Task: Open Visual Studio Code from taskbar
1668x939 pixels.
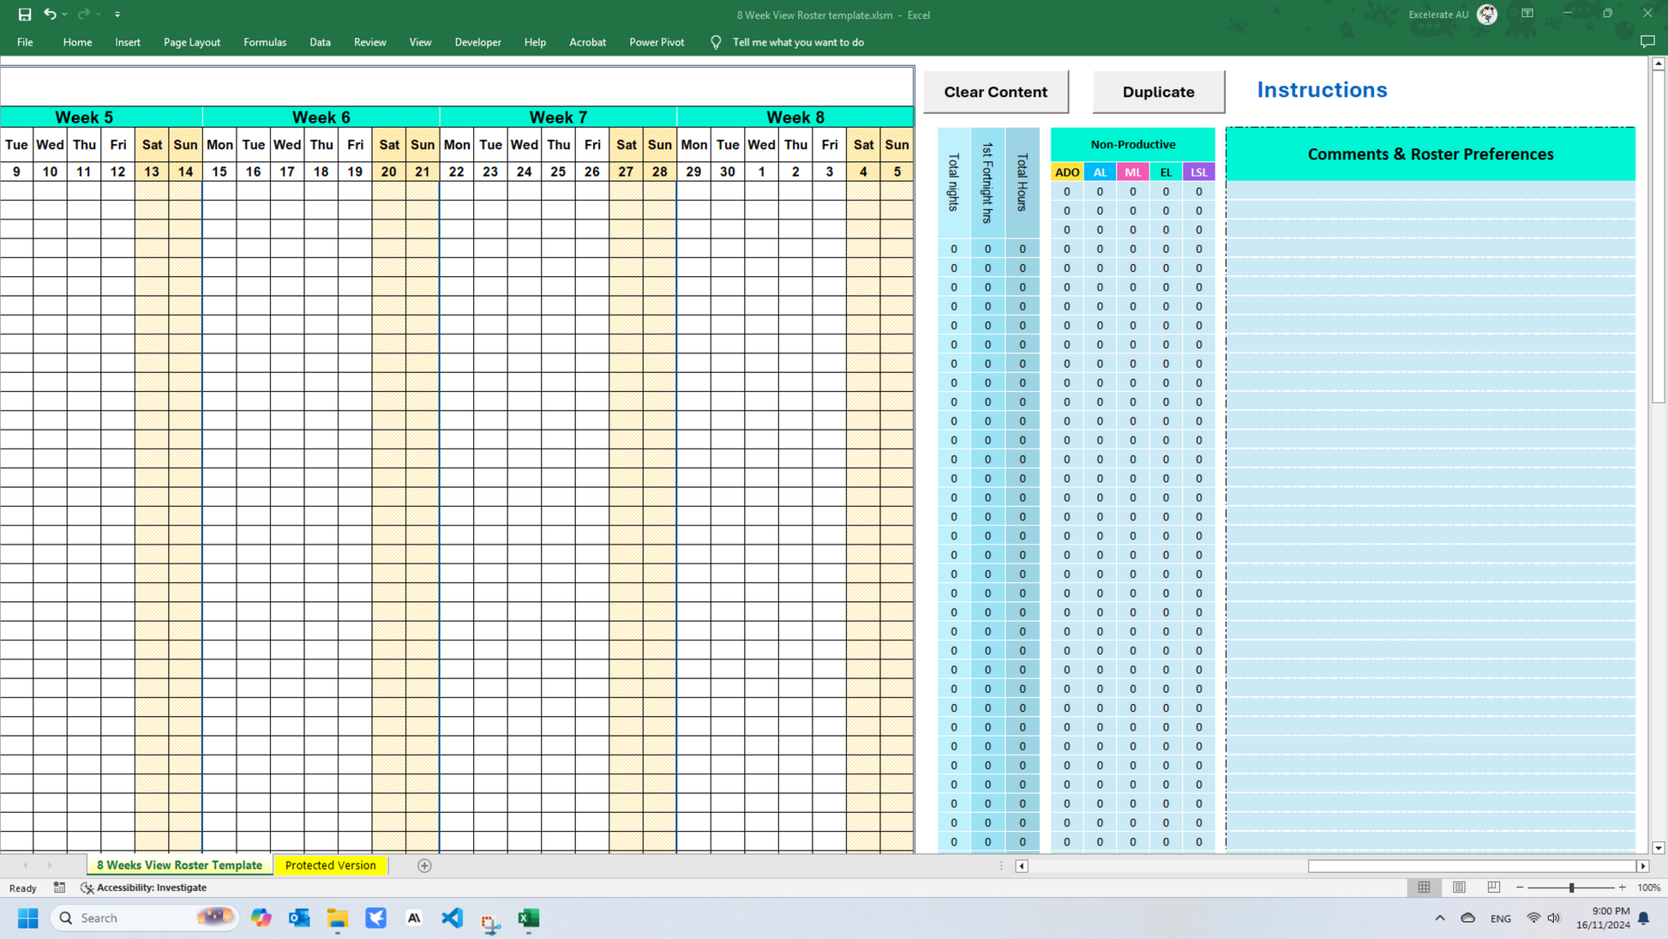Action: 452,918
